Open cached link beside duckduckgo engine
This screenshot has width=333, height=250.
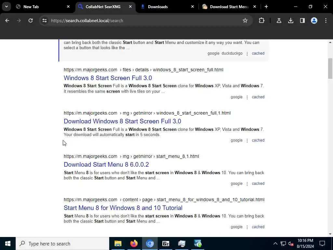(x=258, y=53)
